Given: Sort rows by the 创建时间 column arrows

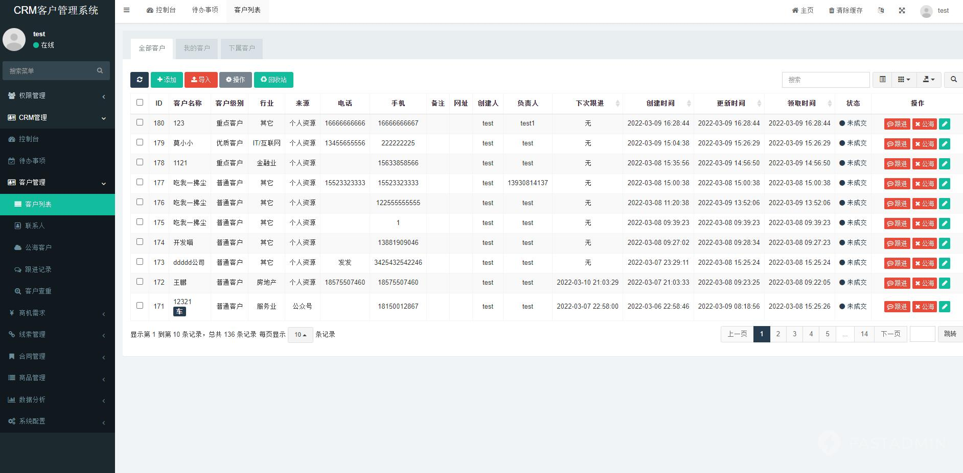Looking at the screenshot, I should click(x=690, y=103).
